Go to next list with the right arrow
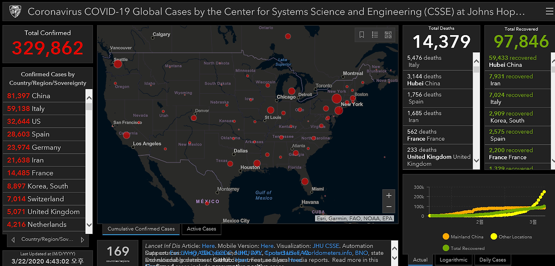 pos(82,240)
